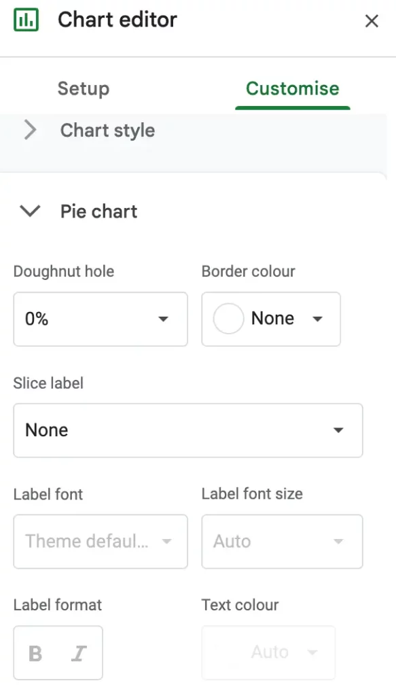
Task: Click the circular border colour swatch
Action: click(x=229, y=319)
